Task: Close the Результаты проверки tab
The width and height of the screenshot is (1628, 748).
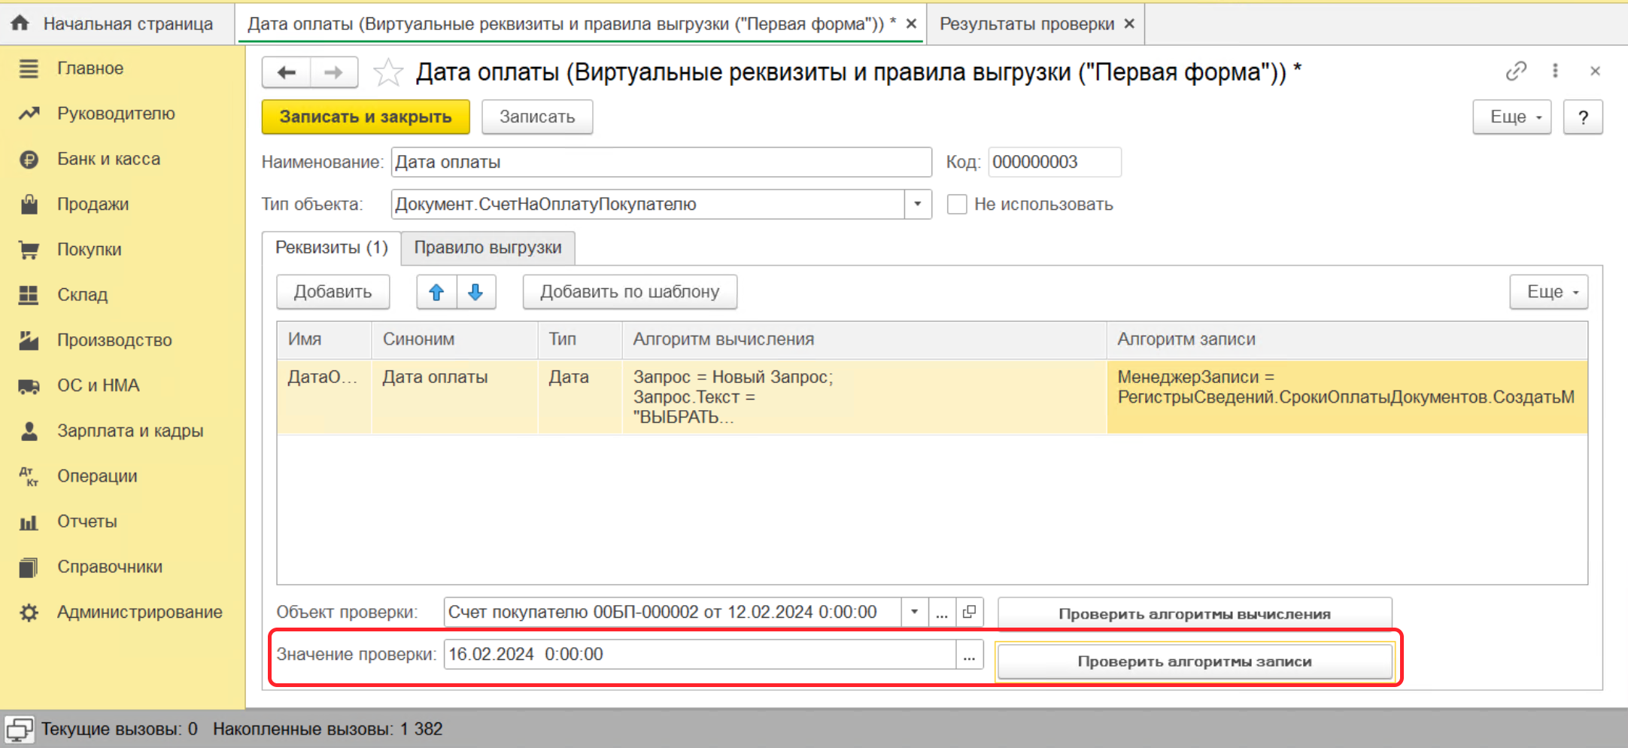Action: (x=1129, y=24)
